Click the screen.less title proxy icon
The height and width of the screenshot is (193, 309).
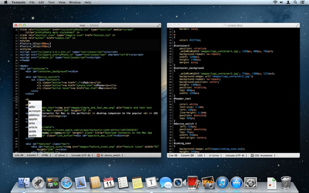coord(225,25)
